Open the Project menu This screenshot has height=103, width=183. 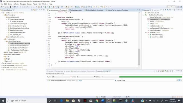coord(35,4)
